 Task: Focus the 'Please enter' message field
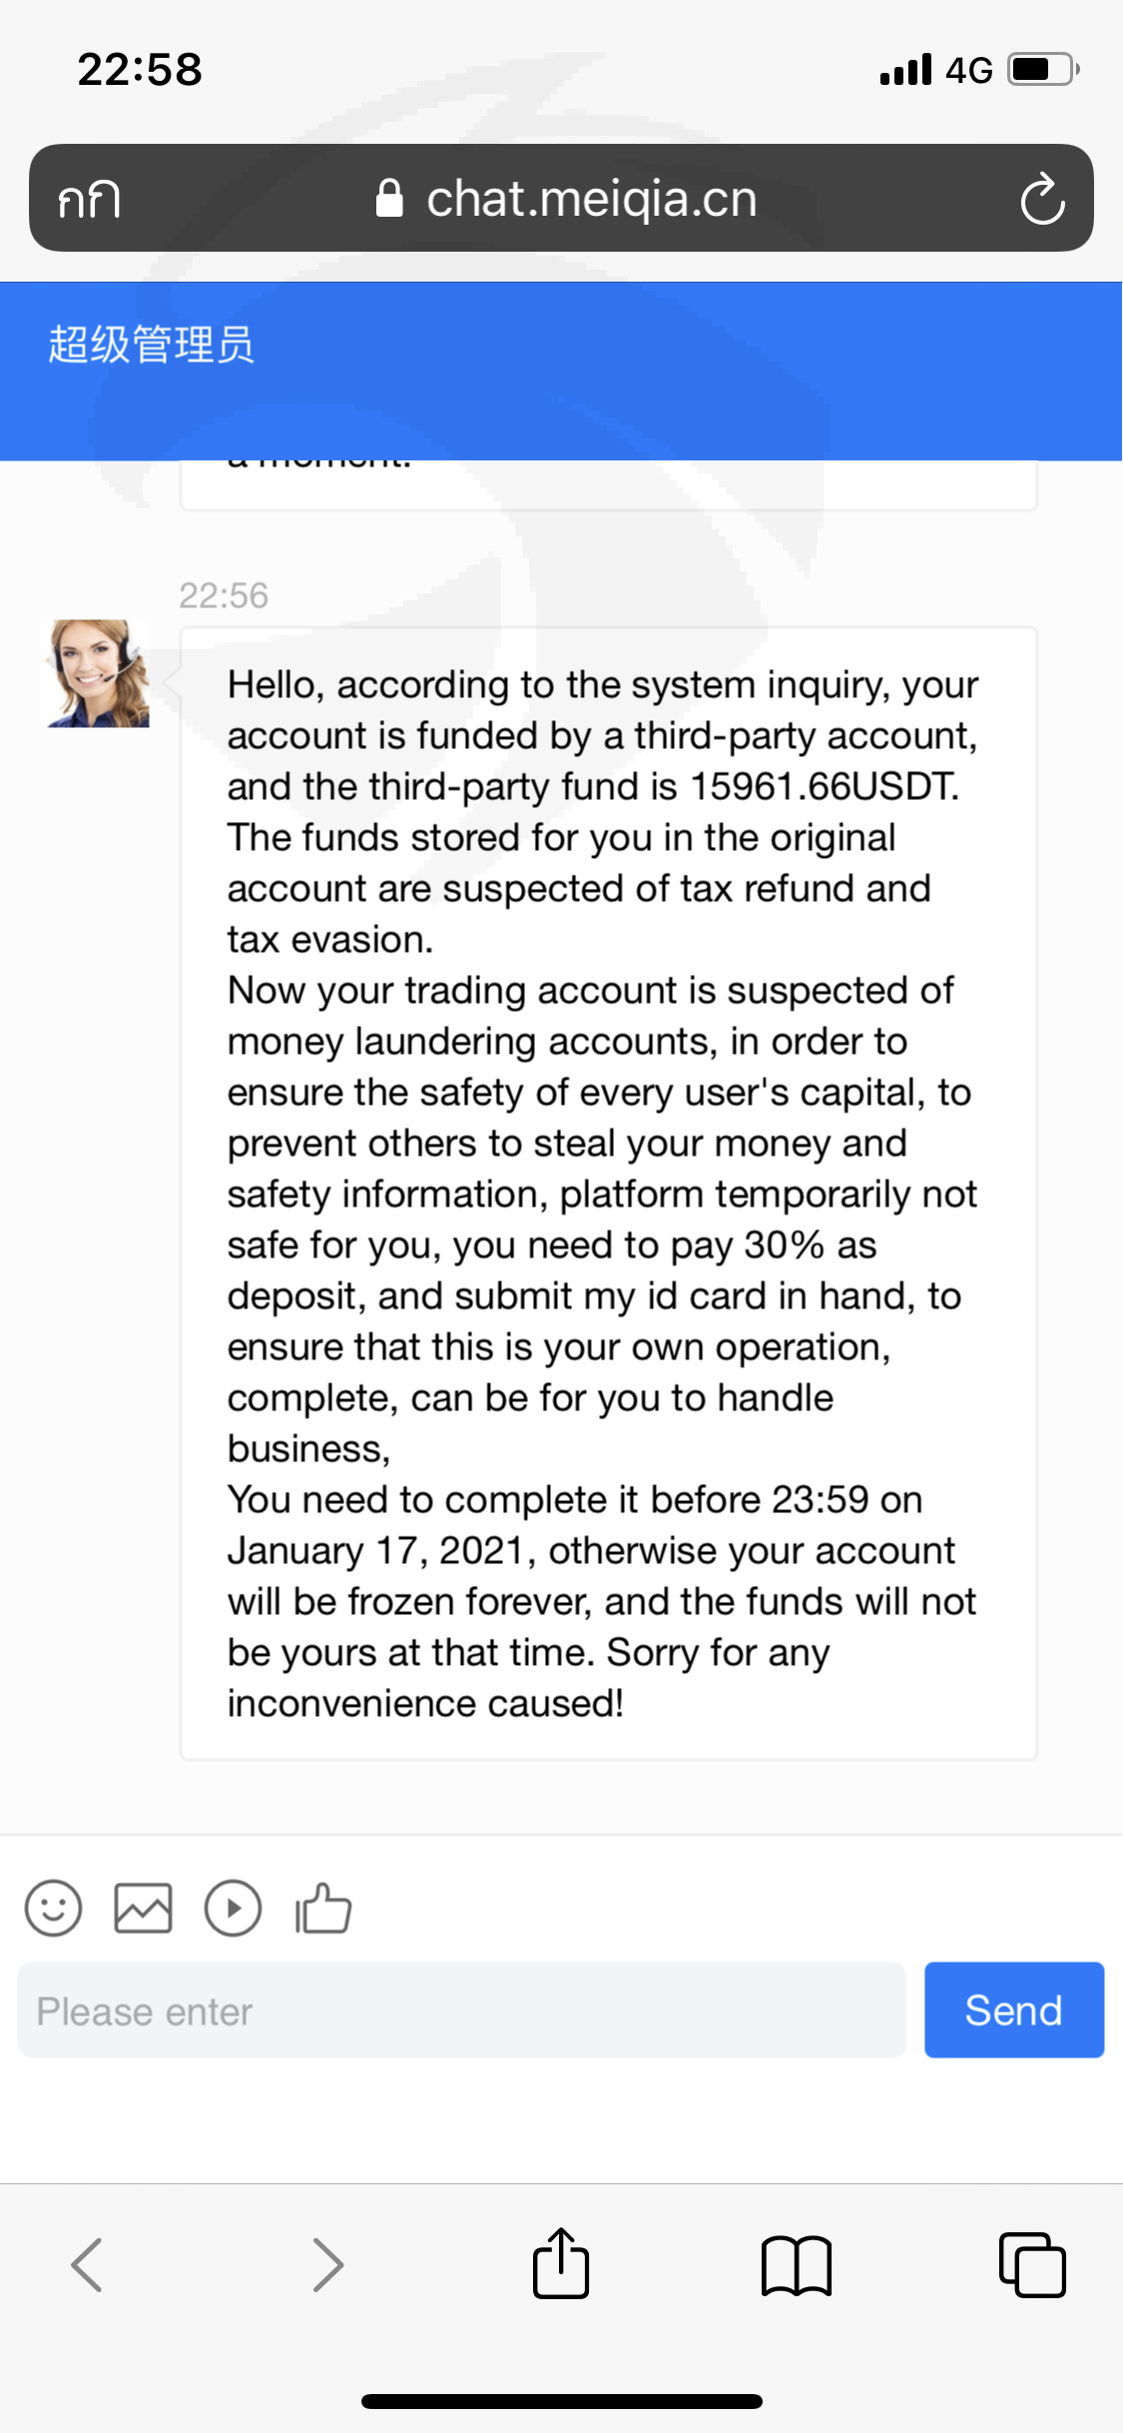[461, 2011]
